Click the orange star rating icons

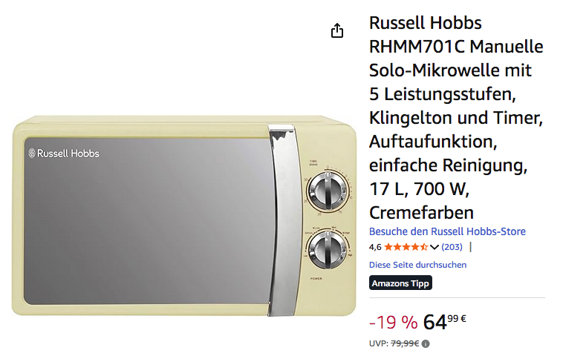(x=406, y=247)
